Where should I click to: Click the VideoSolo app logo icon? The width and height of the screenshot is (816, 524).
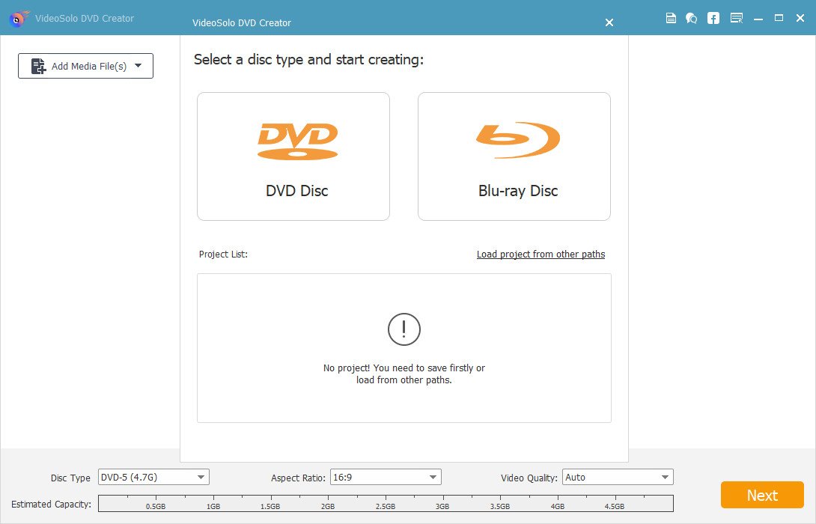click(x=19, y=19)
